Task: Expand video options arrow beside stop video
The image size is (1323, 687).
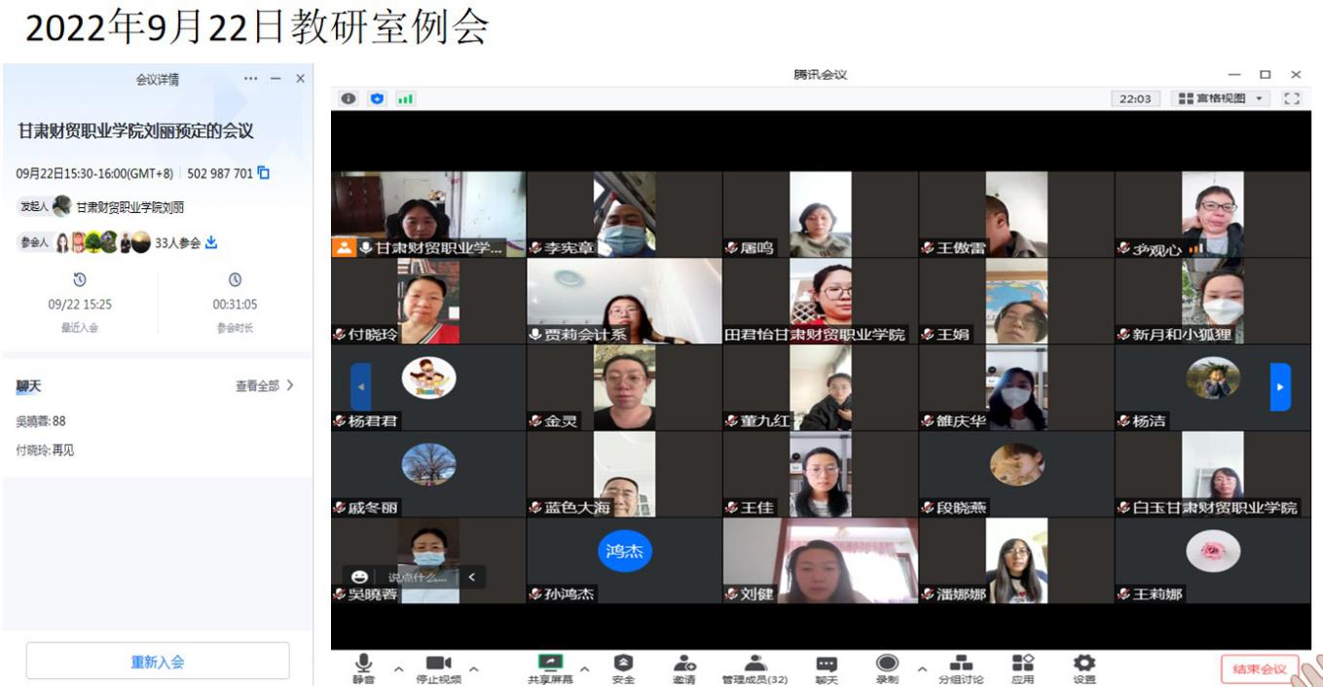Action: (474, 669)
